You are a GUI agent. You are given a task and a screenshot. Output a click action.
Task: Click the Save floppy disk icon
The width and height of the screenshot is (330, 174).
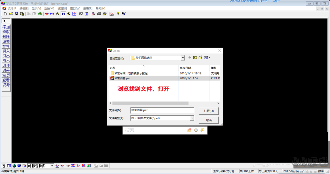16,14
